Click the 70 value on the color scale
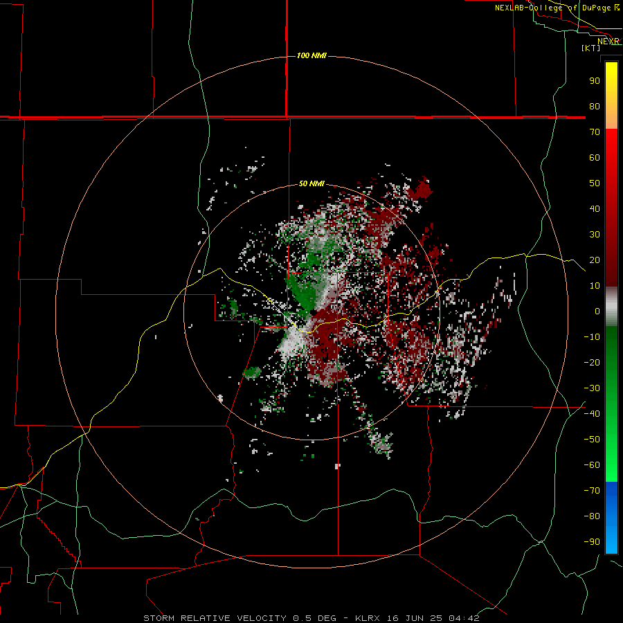Screen dimensions: 623x623 [595, 132]
